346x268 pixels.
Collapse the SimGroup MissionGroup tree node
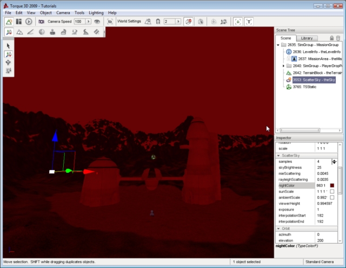(x=278, y=45)
